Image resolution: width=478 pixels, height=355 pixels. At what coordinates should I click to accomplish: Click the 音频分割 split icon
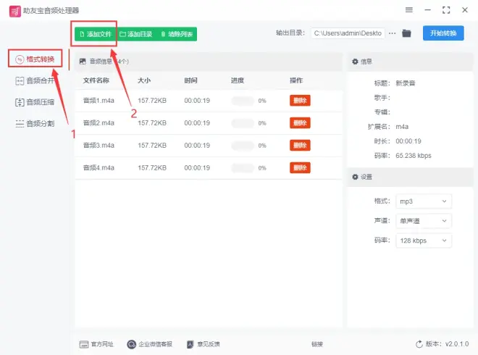point(20,123)
